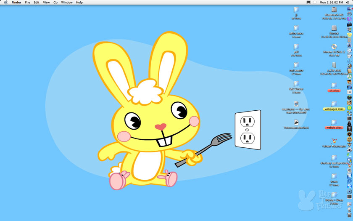Open the File menu
The height and width of the screenshot is (221, 353).
27,2
